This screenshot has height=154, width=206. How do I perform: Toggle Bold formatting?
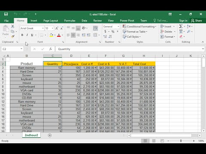coord(22,35)
